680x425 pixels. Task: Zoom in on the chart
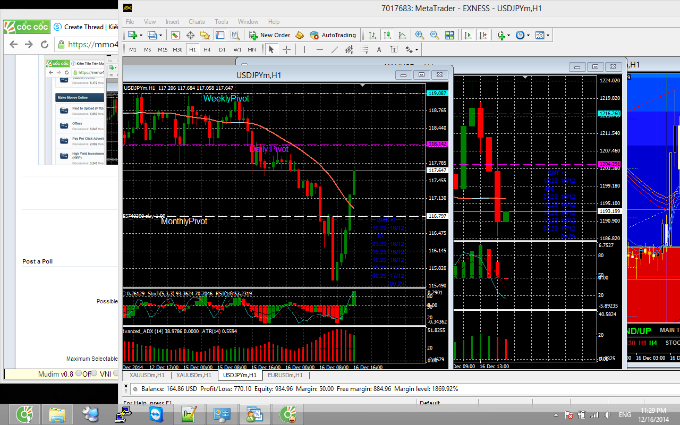tap(420, 35)
